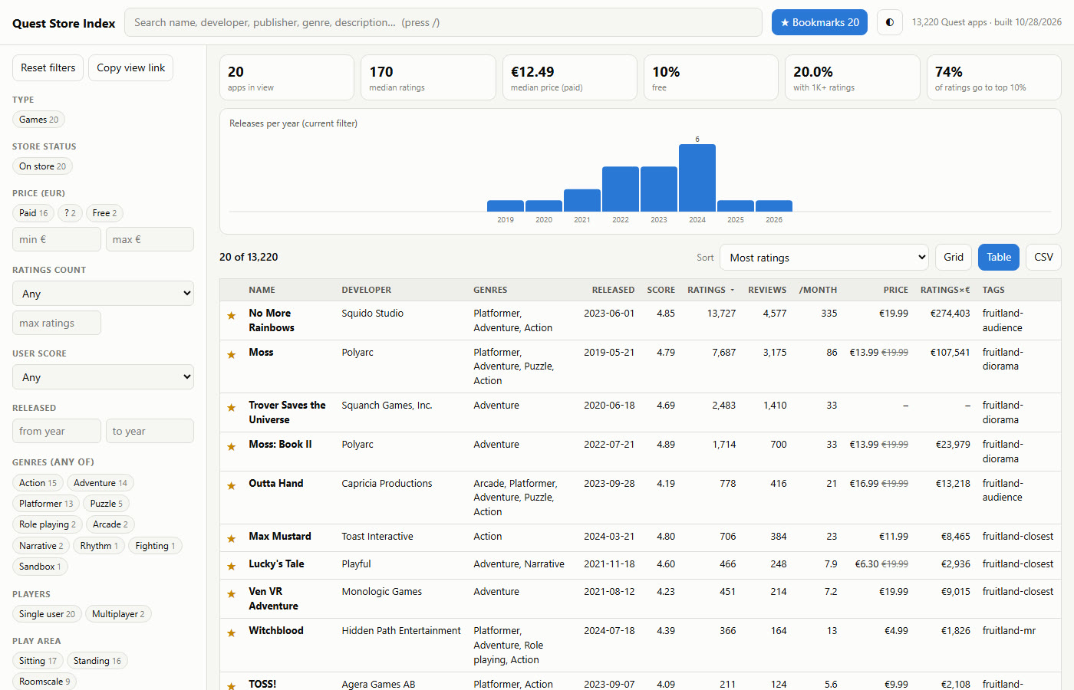Open the Witchblood game title
Screen dimensions: 1074x690
tap(276, 631)
